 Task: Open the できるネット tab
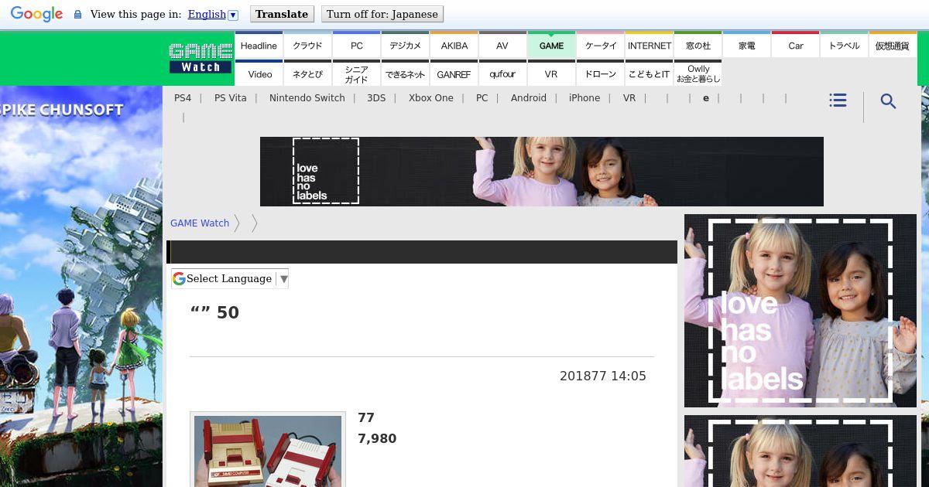pyautogui.click(x=405, y=73)
